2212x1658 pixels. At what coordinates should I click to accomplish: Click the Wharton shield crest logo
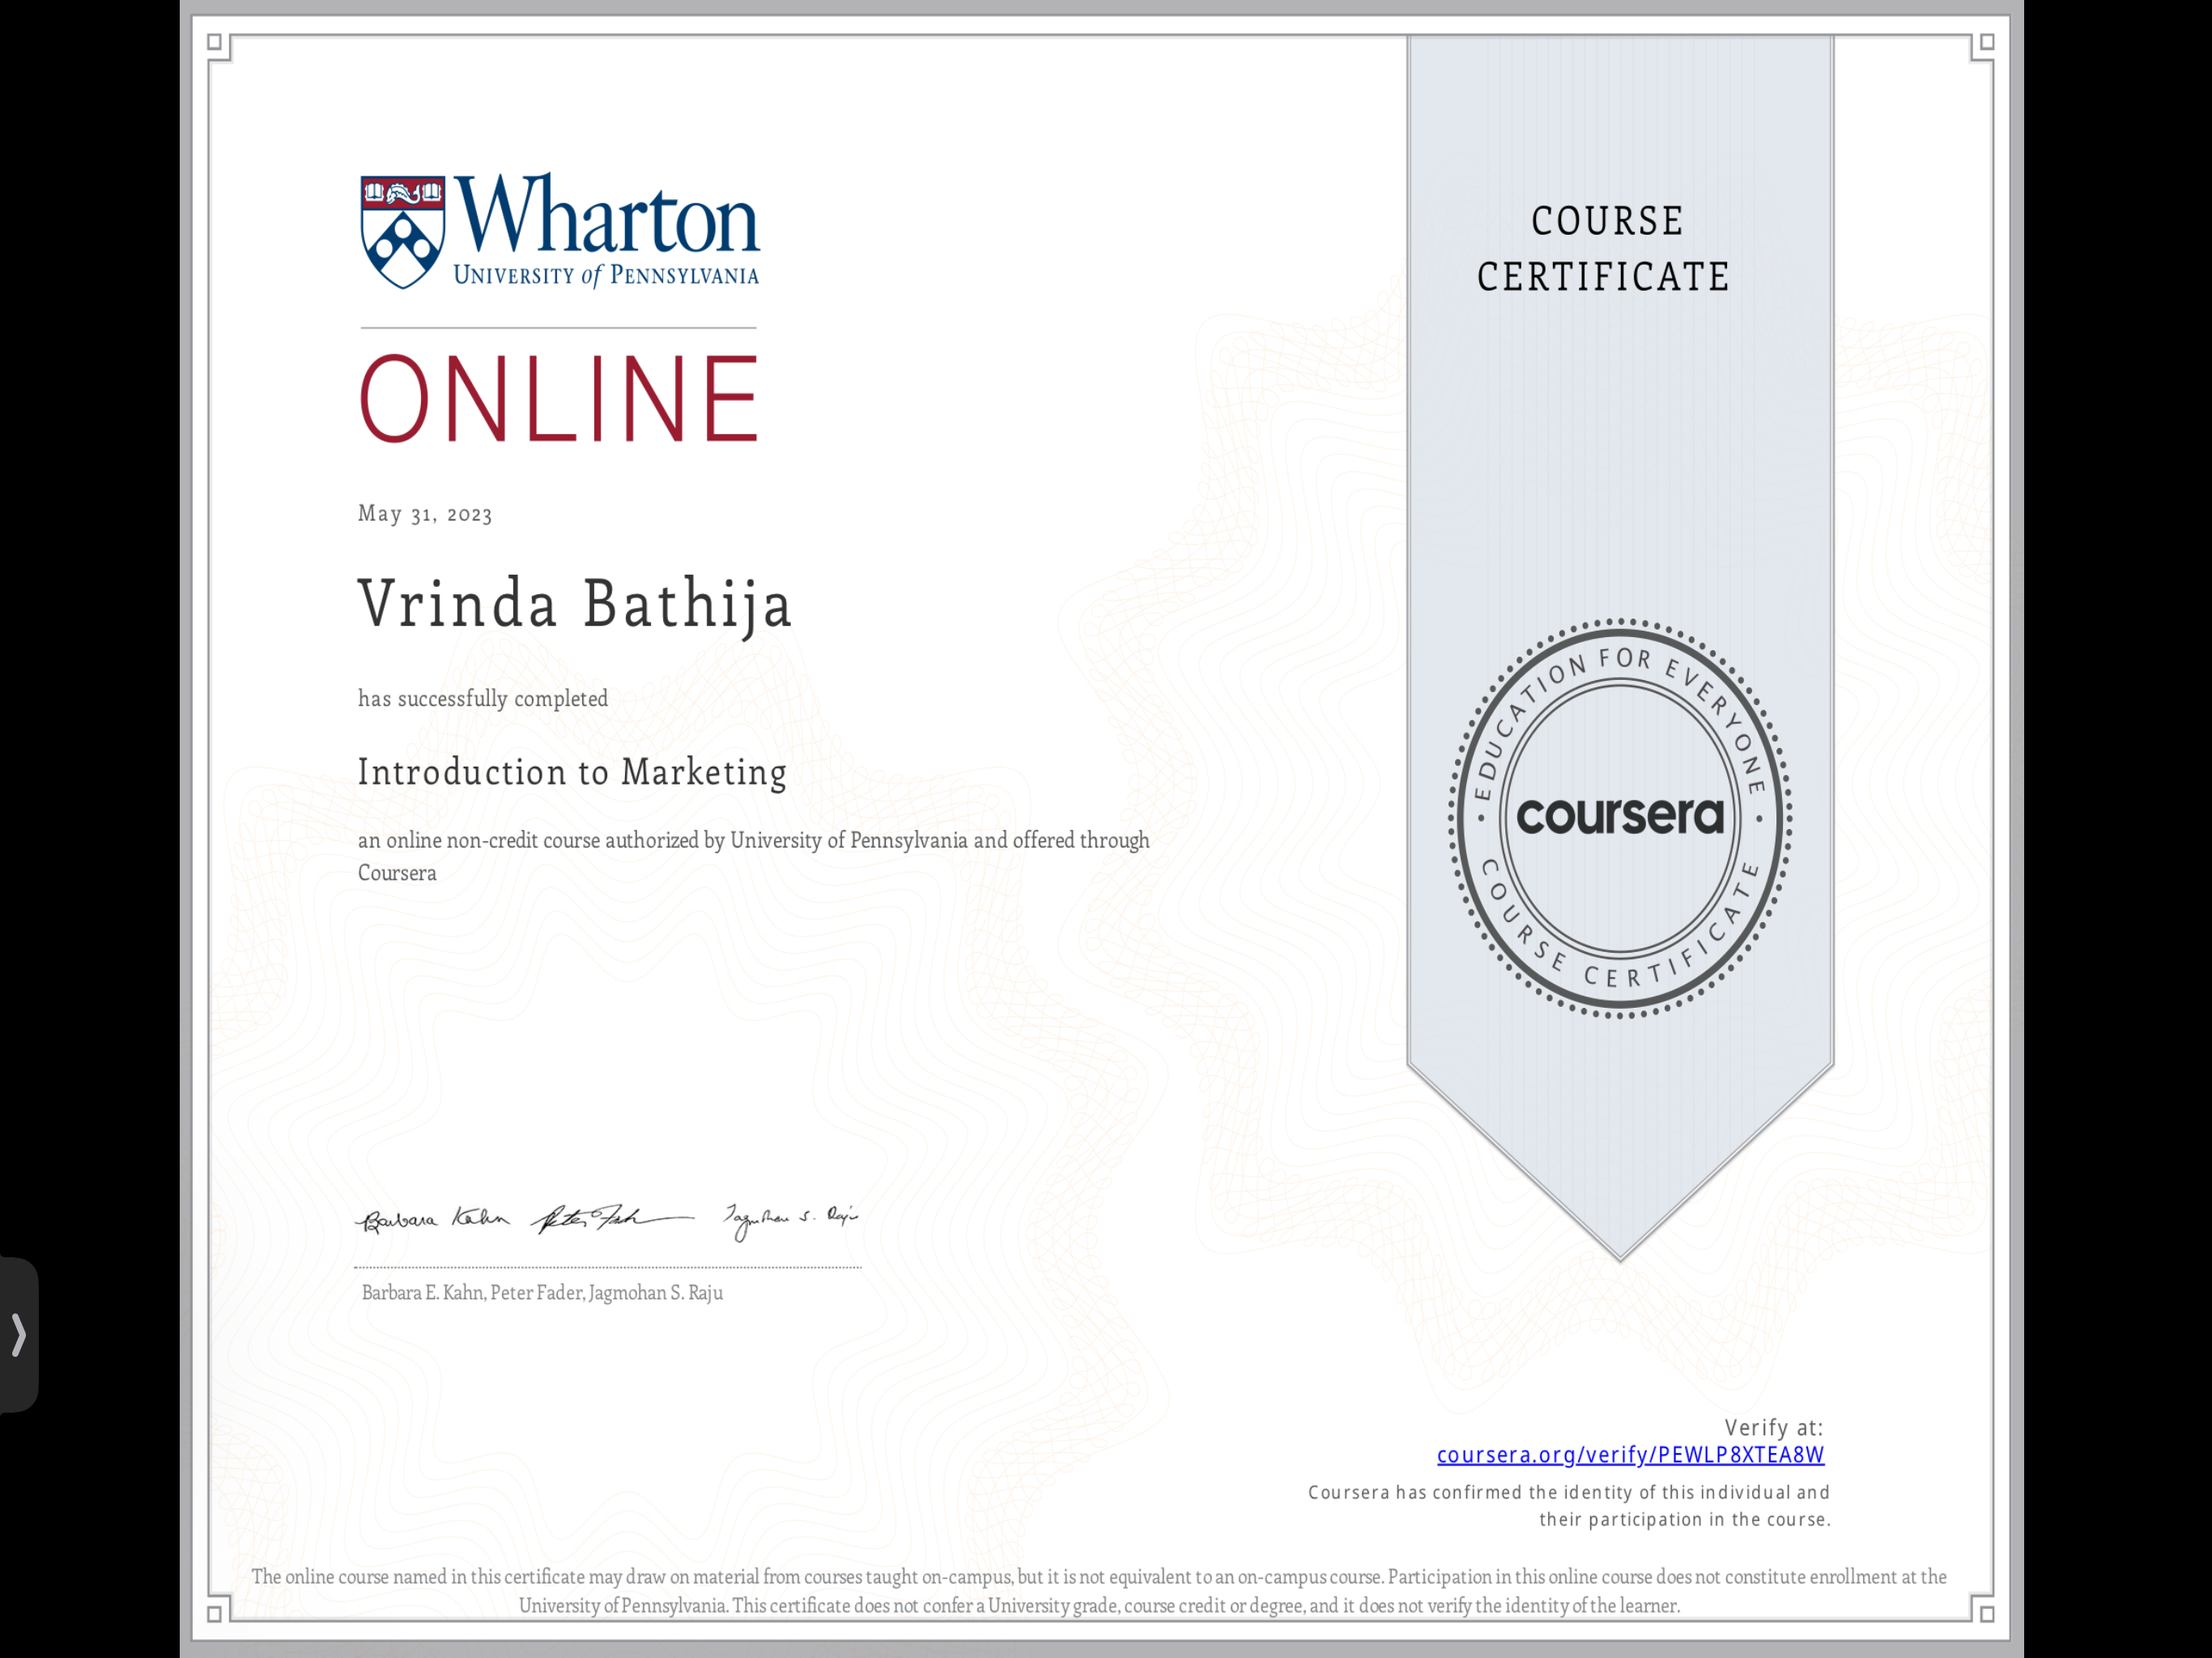point(402,232)
